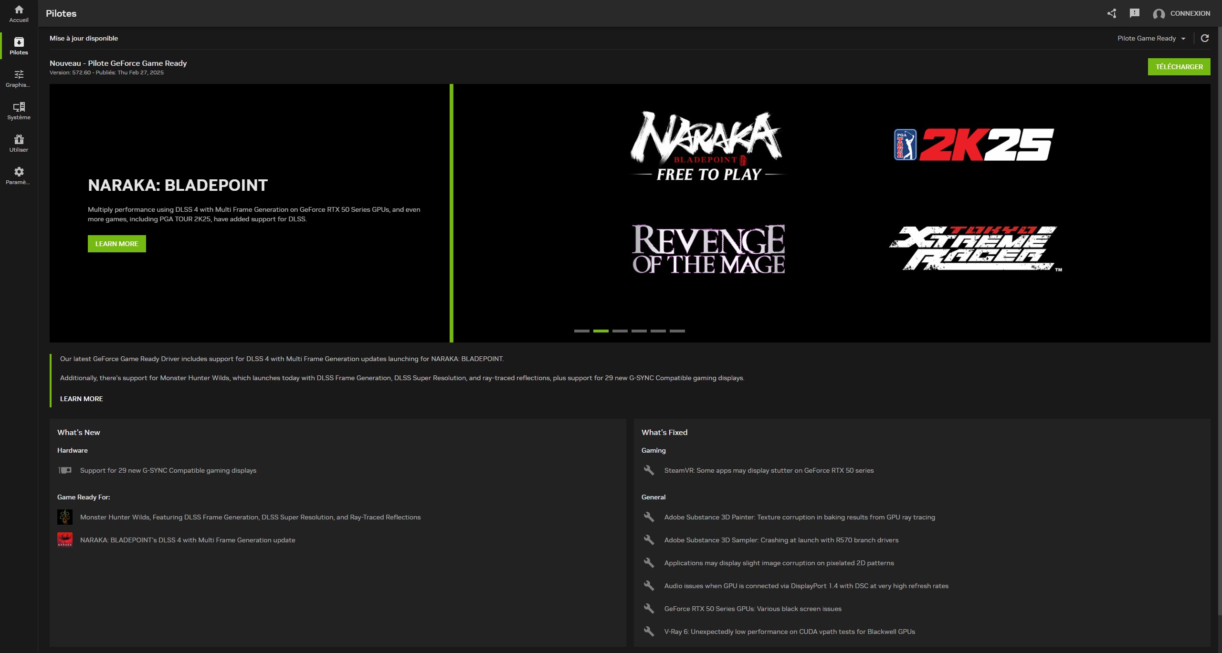Open the feedback icon near Connexion
The image size is (1222, 653).
[x=1135, y=13]
